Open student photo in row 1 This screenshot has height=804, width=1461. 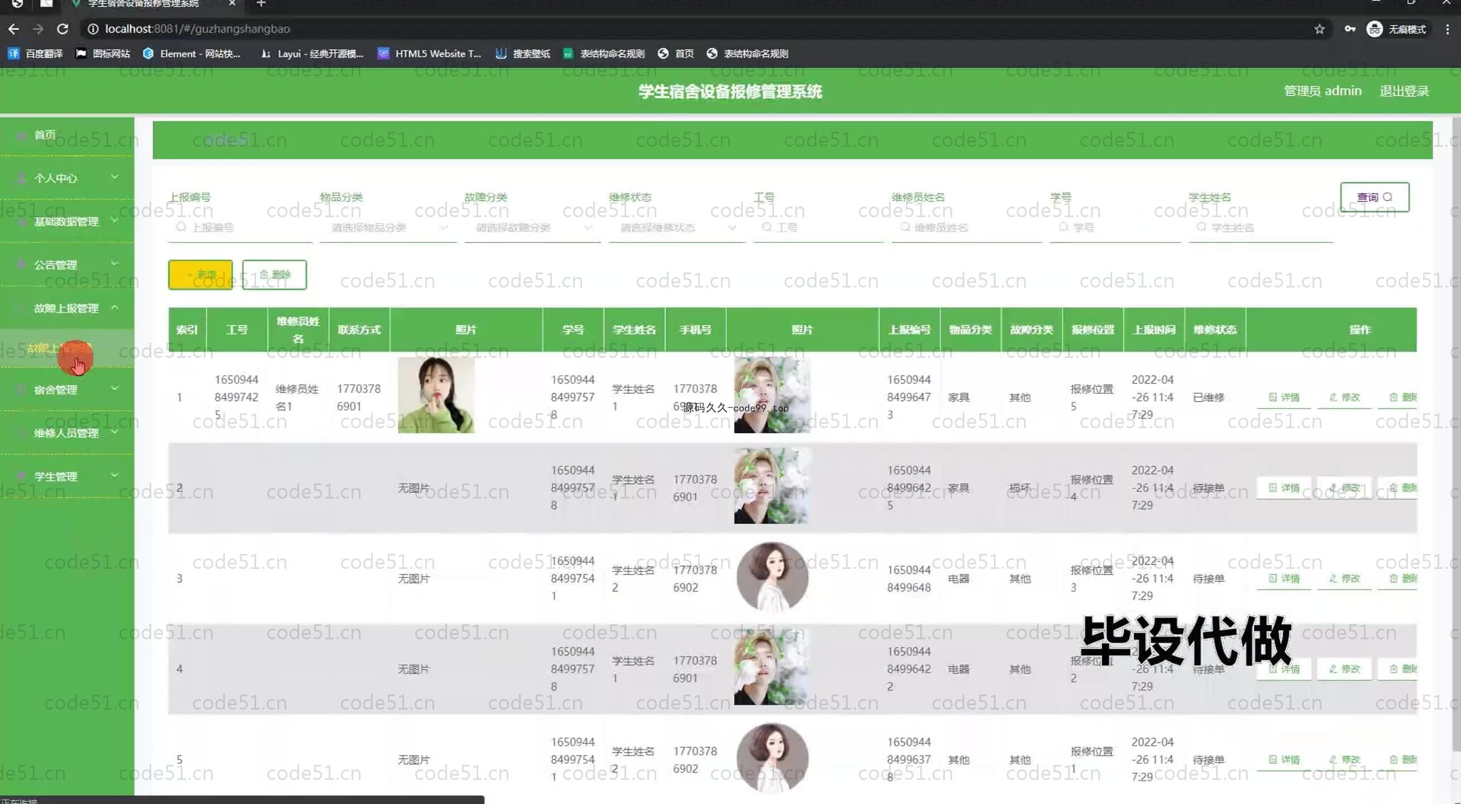click(772, 395)
